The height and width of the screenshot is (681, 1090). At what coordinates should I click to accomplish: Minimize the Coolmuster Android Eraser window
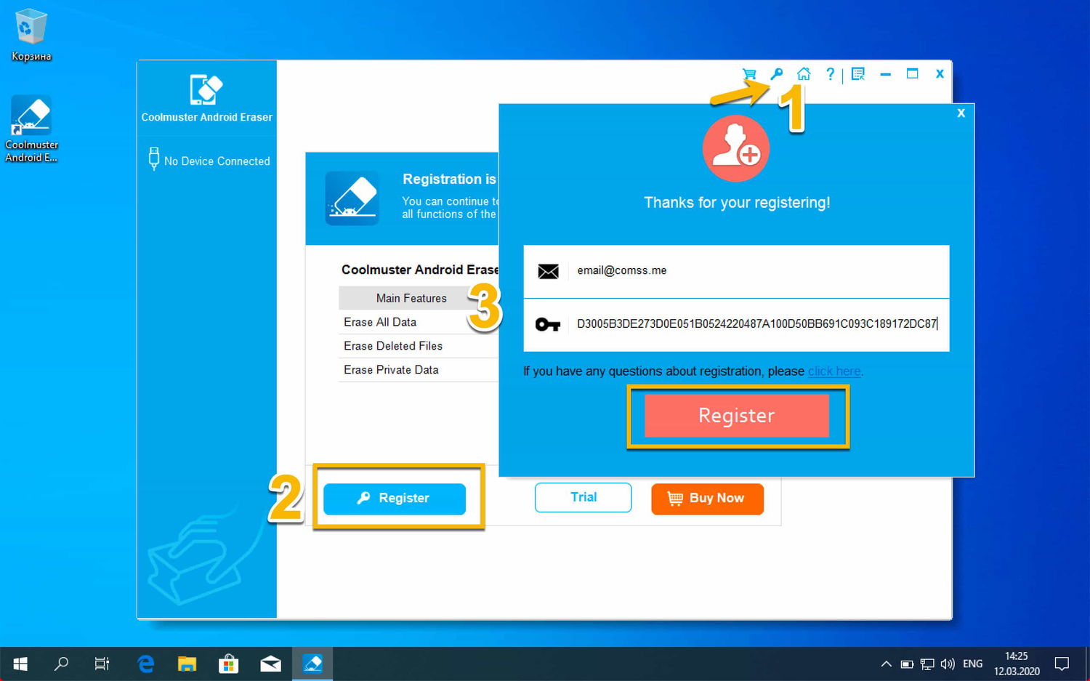pyautogui.click(x=885, y=74)
